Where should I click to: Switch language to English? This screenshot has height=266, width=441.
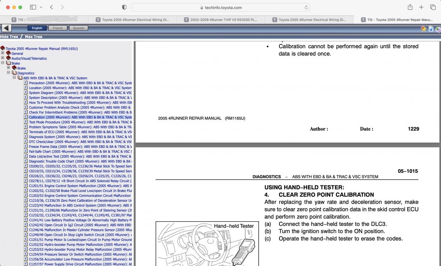(x=37, y=28)
